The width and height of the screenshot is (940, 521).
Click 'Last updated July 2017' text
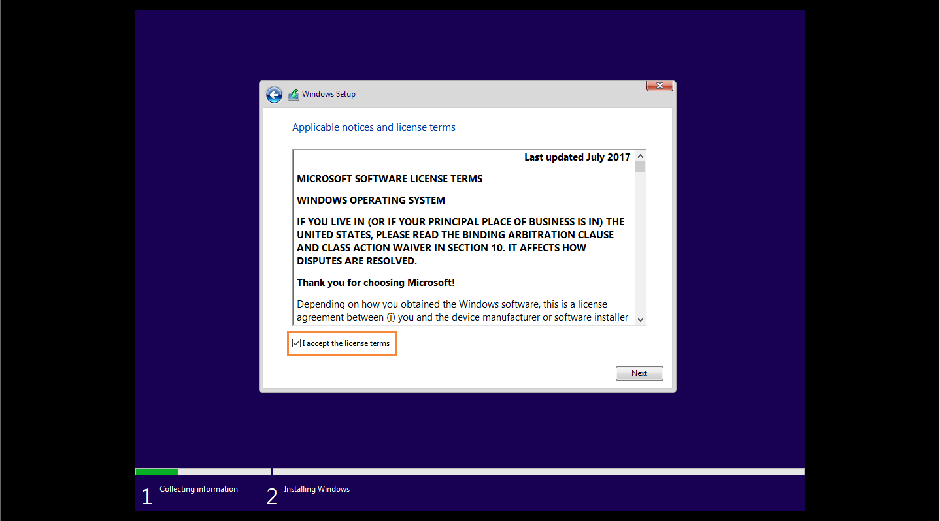click(577, 157)
